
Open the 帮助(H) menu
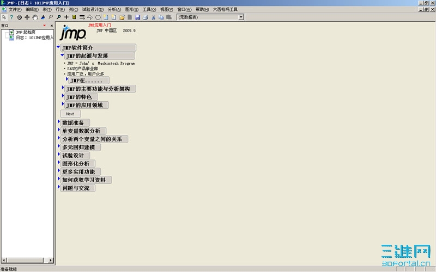[x=202, y=9]
